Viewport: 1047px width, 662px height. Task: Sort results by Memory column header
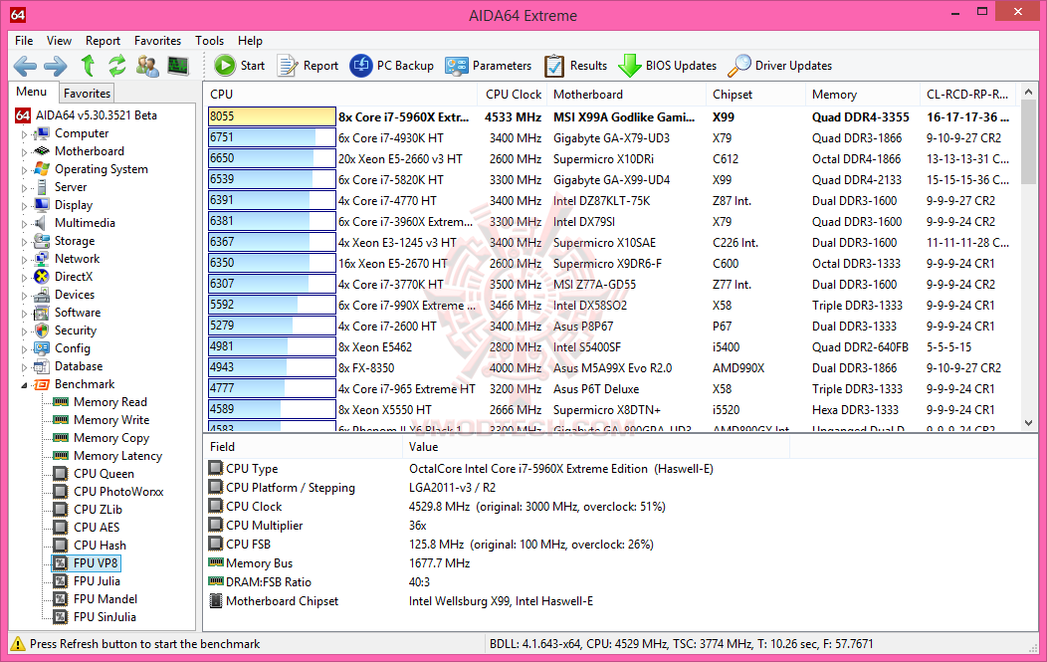(x=862, y=95)
